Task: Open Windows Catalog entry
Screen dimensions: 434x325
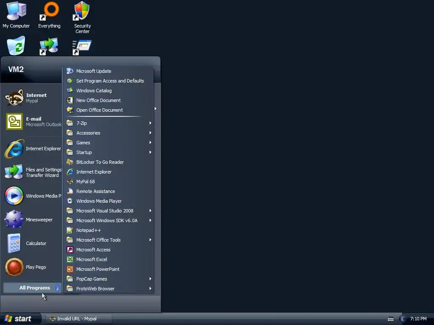Action: pos(108,91)
